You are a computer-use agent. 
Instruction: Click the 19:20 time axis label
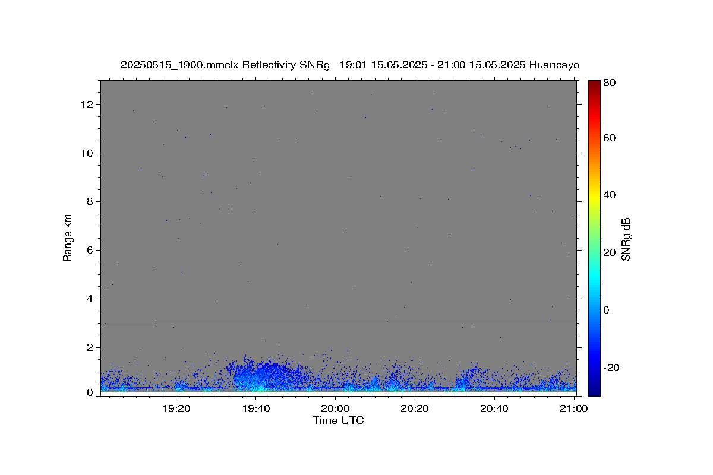176,408
